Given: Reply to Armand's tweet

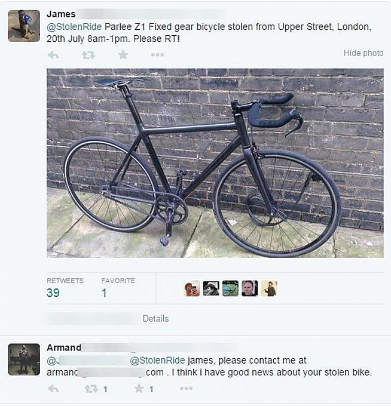Looking at the screenshot, I should click(53, 389).
